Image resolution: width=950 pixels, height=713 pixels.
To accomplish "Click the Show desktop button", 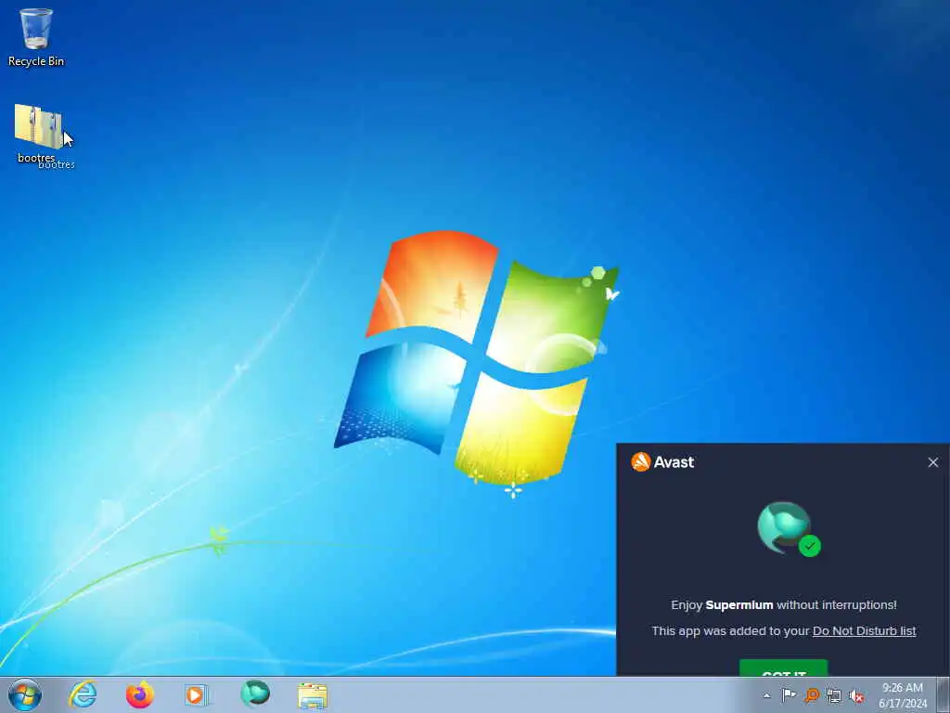I will 944,694.
